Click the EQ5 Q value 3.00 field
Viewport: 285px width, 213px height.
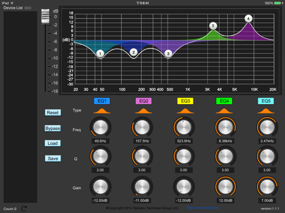267,170
